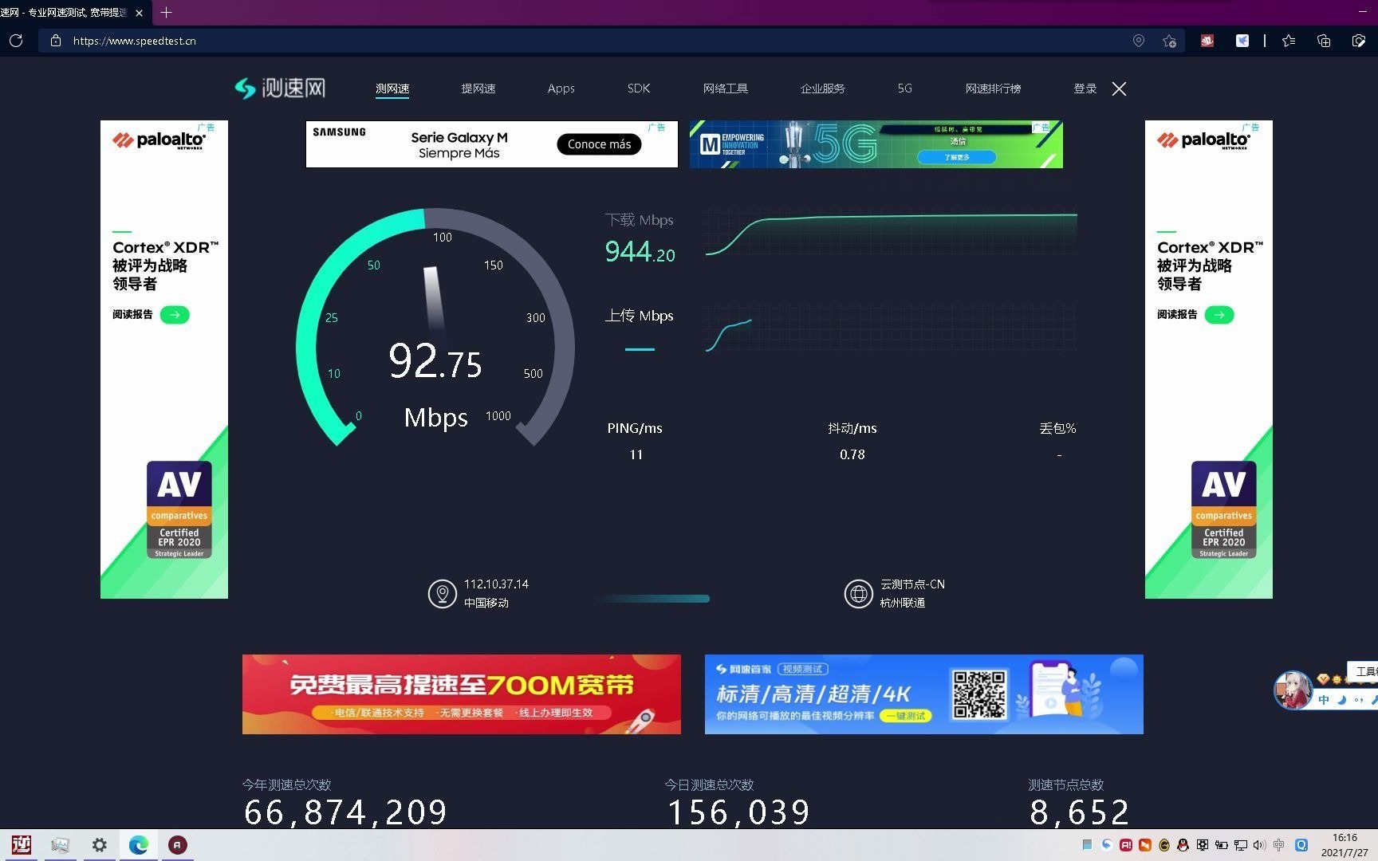Toggle the moon icon in Sogou input bar
This screenshot has height=861, width=1378.
pos(1341,699)
